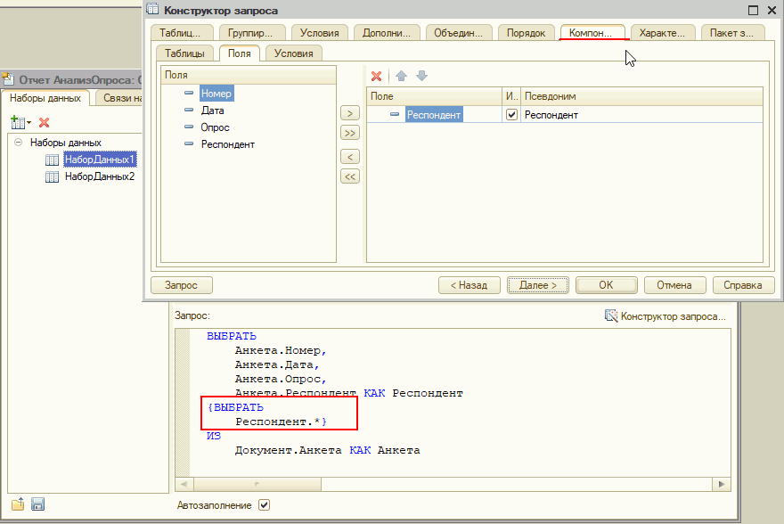Click the Дата field dash icon
The image size is (784, 524).
(189, 110)
